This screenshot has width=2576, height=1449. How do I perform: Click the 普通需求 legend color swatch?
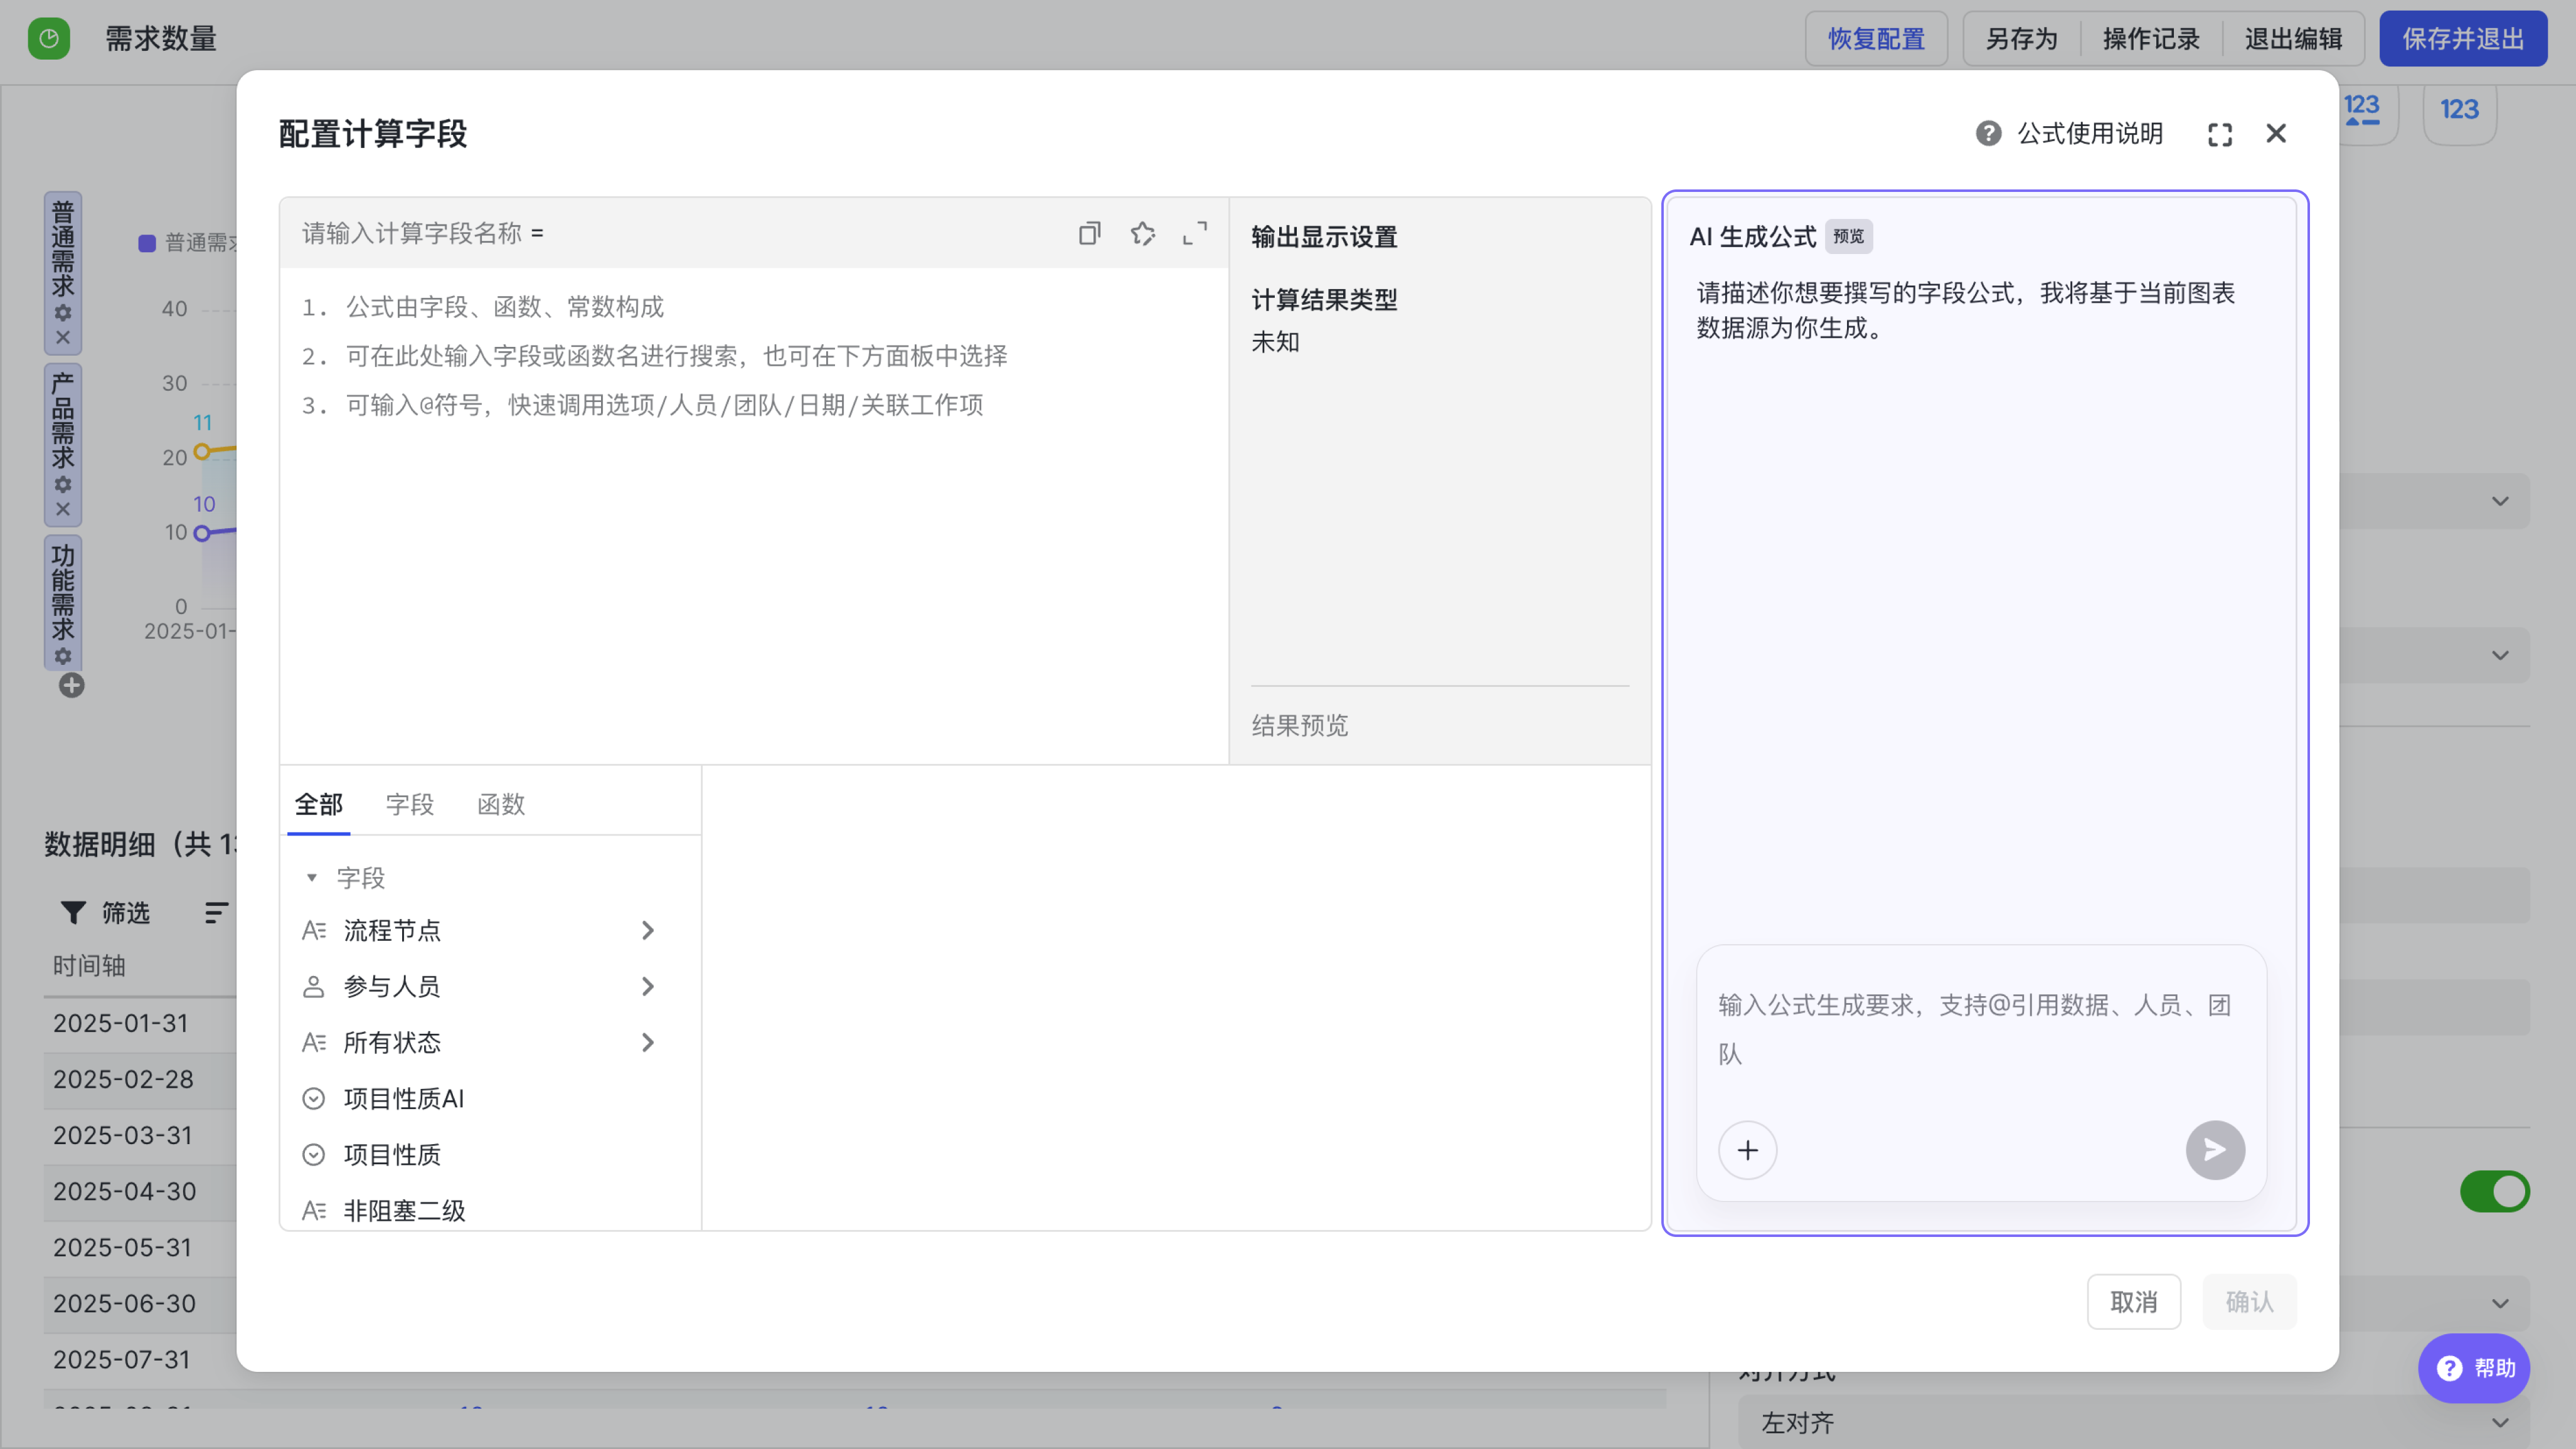click(x=147, y=243)
